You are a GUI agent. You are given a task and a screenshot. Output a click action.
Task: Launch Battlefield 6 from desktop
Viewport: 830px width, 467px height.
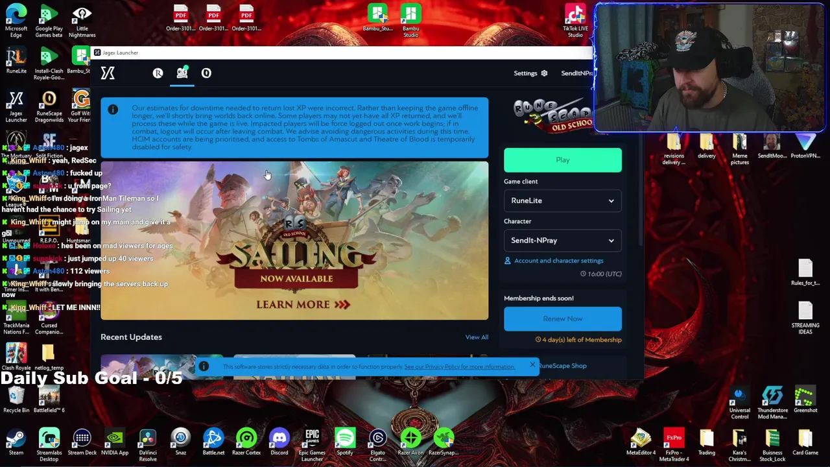click(49, 398)
